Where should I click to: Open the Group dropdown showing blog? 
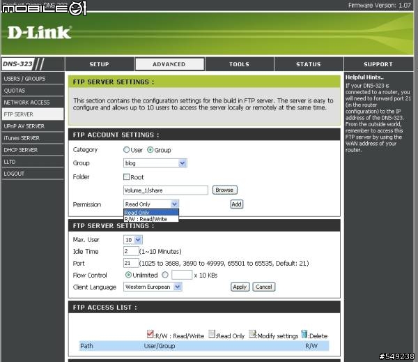[x=155, y=163]
